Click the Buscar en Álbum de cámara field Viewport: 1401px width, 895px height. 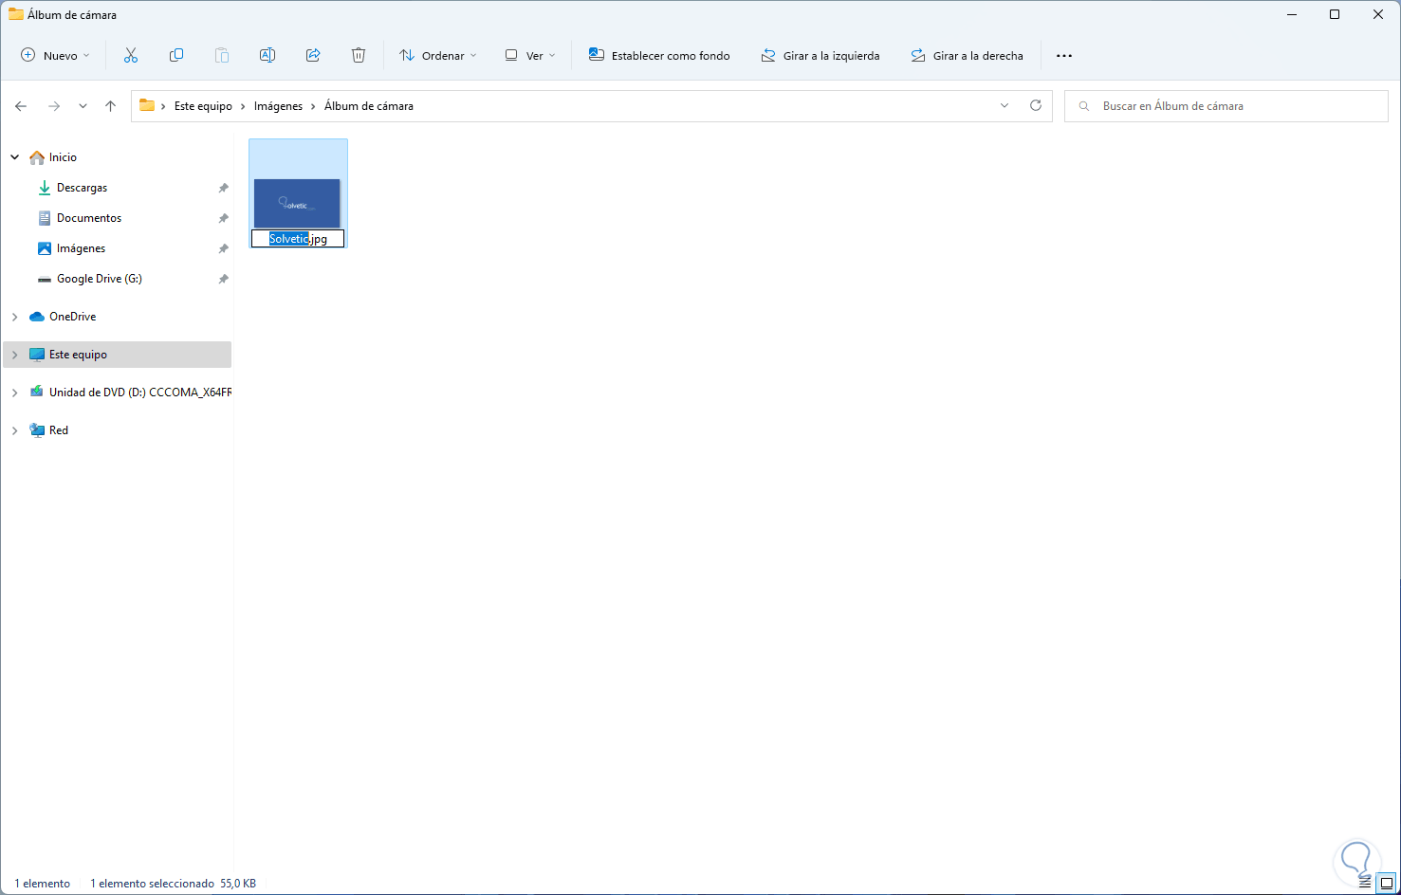coord(1226,106)
